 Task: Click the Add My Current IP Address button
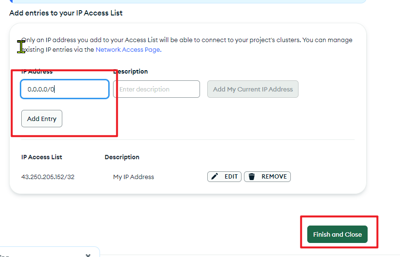point(253,89)
